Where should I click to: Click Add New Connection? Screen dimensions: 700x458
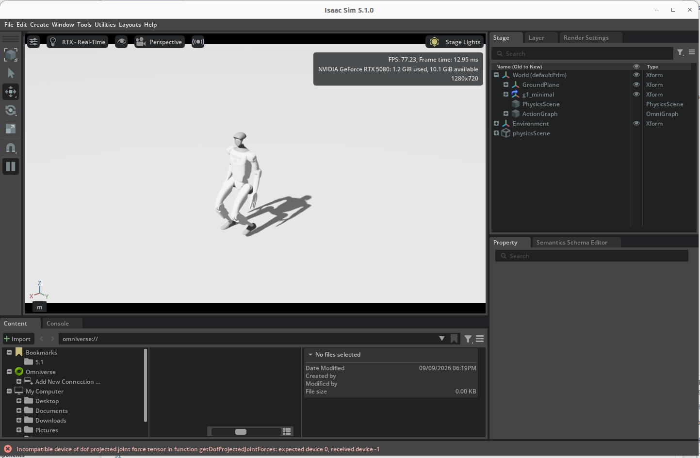coord(67,382)
